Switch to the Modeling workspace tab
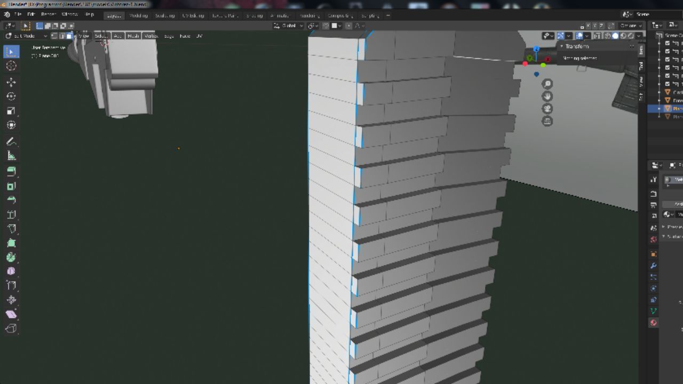683x384 pixels. tap(139, 15)
